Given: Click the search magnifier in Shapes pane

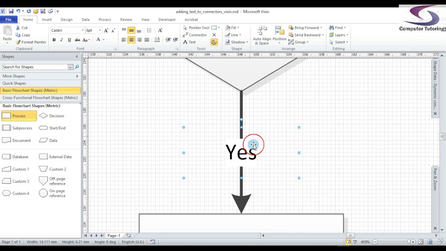Looking at the screenshot, I should click(x=77, y=67).
